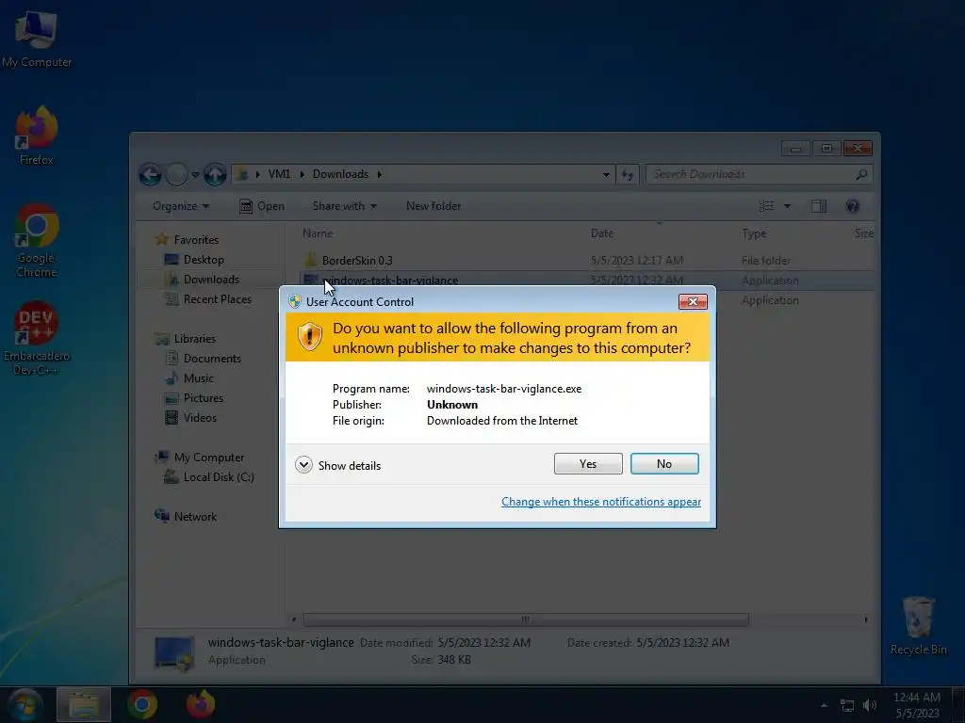Select VM1 in the address breadcrumb
Screen dimensions: 965x723
coord(279,174)
